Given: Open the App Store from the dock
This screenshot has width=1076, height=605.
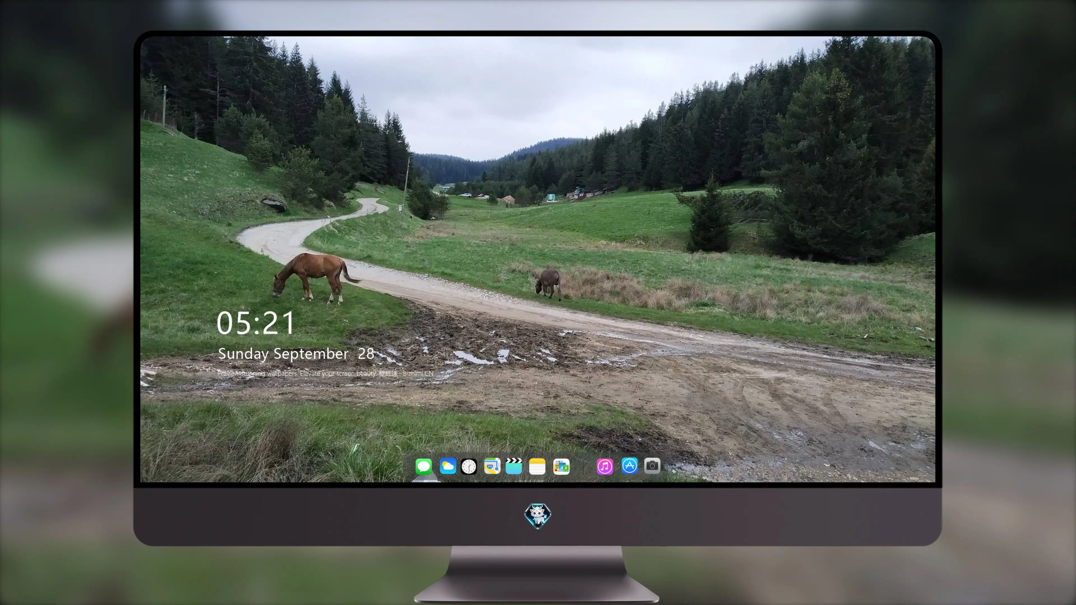Looking at the screenshot, I should pyautogui.click(x=629, y=466).
